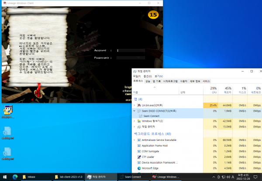Select the Application Frame Host process name
Screen dimensions: 262x181
155,146
